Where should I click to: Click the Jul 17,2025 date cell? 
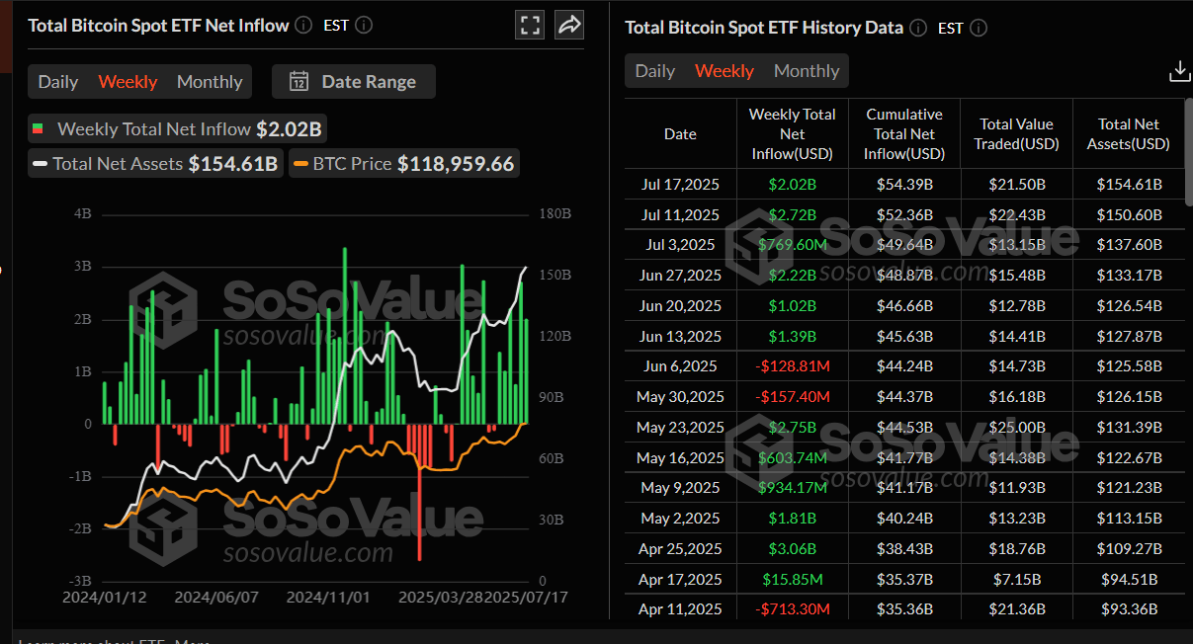(679, 185)
